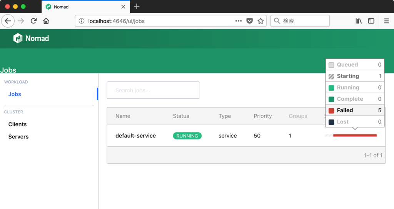Image resolution: width=394 pixels, height=209 pixels.
Task: Reload the page with the refresh icon
Action: coord(34,21)
